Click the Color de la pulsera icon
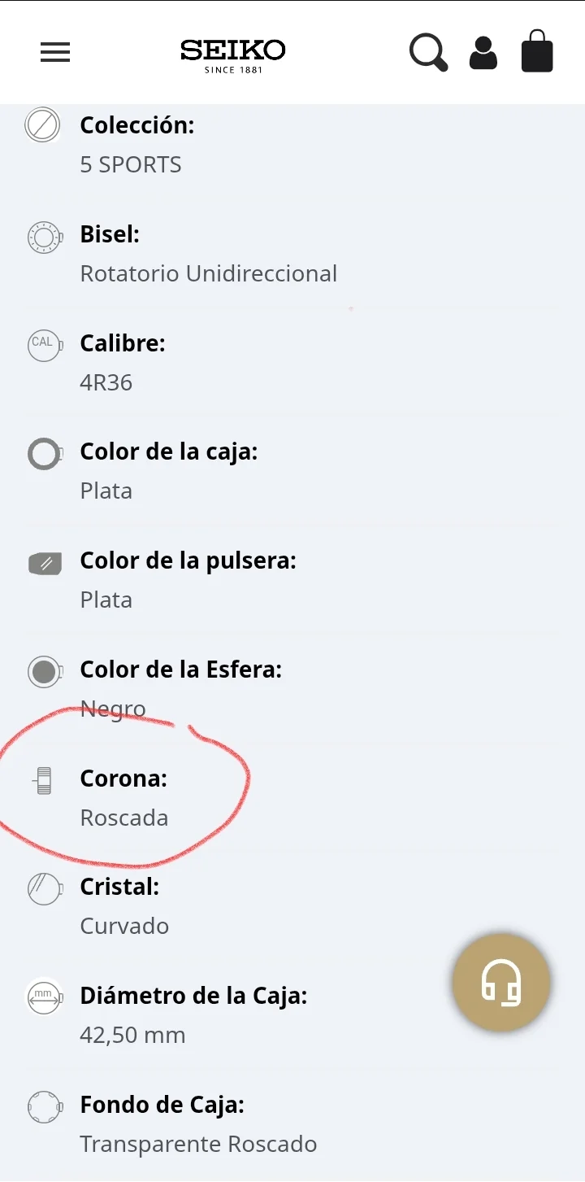 (45, 563)
